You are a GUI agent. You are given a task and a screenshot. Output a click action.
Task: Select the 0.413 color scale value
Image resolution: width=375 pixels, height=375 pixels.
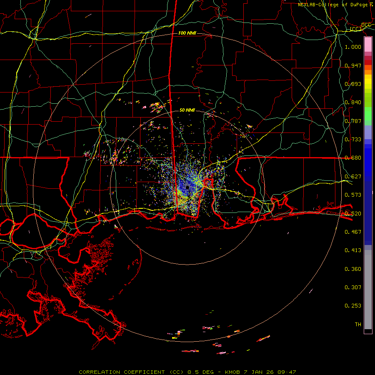(353, 250)
